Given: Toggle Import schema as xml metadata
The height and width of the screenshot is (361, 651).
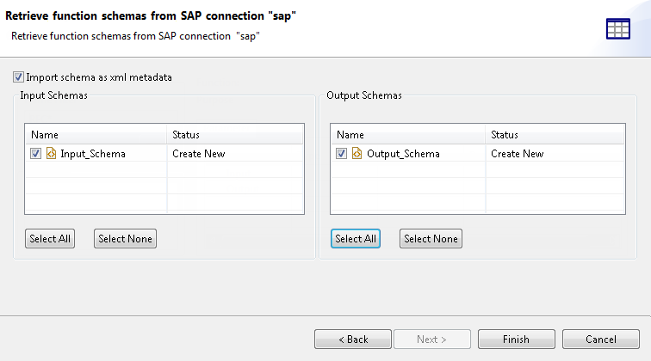Looking at the screenshot, I should [x=19, y=76].
